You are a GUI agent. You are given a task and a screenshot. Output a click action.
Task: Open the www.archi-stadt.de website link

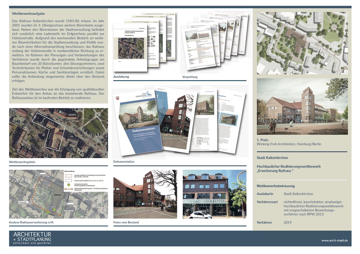click(x=334, y=240)
